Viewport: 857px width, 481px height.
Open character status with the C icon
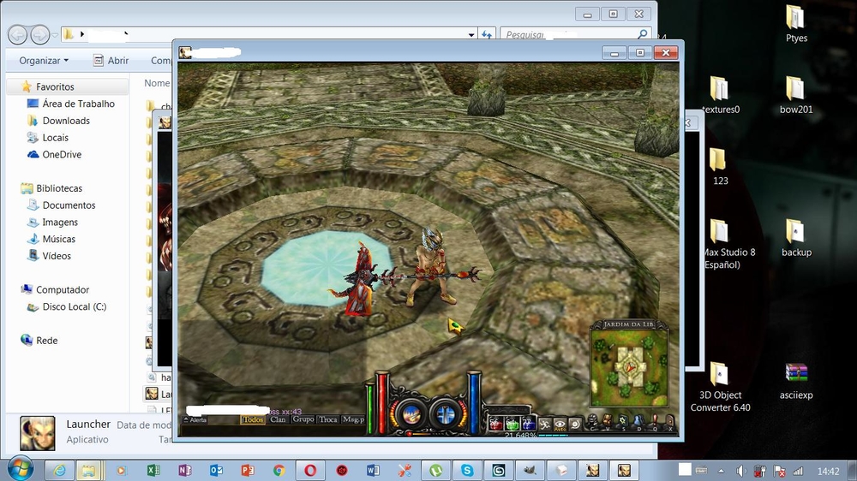[592, 421]
